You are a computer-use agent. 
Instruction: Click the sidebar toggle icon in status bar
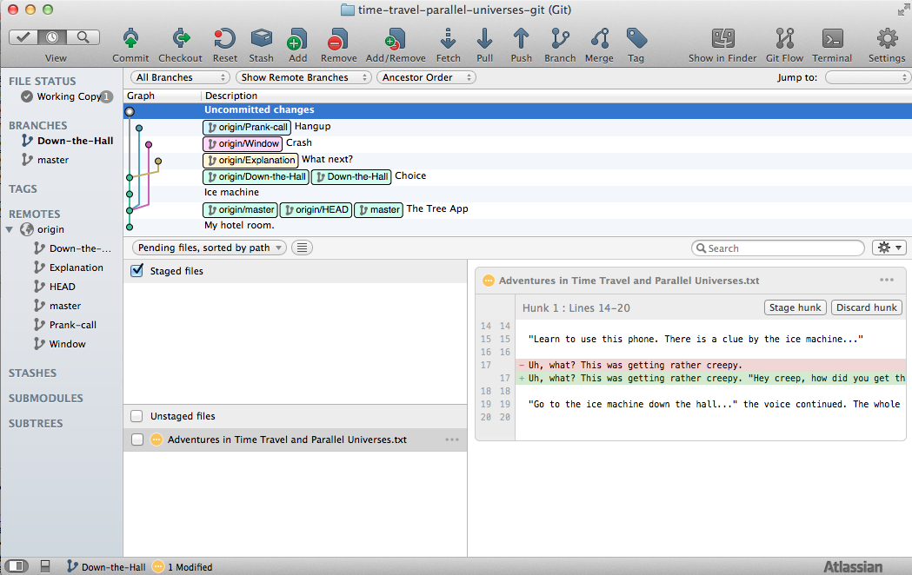(x=17, y=565)
